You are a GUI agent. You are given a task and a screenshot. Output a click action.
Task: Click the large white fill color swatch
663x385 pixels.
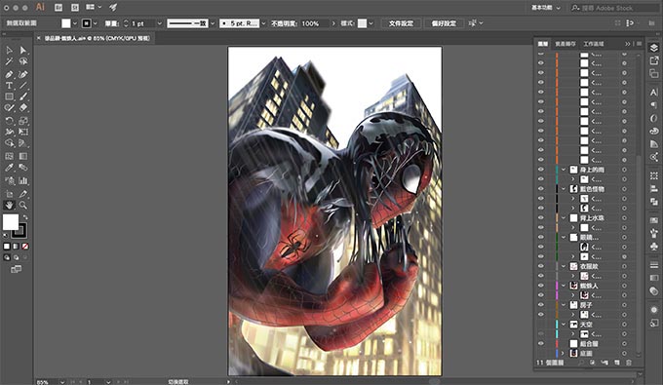tap(11, 222)
